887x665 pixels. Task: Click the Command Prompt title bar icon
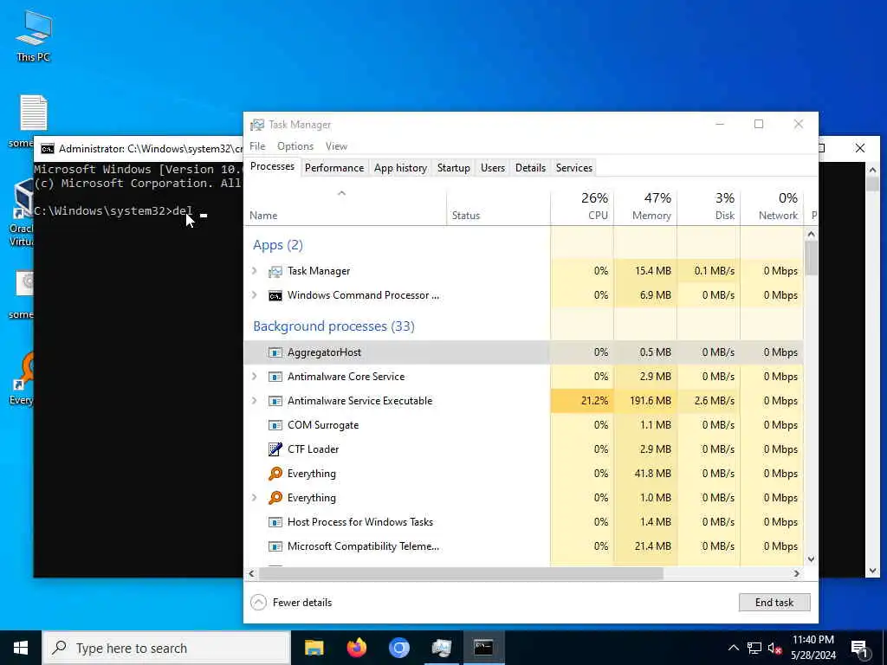click(x=48, y=149)
